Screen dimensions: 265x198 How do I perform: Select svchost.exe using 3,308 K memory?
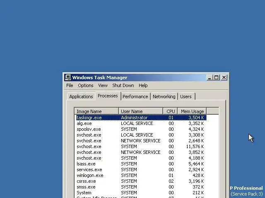[141, 135]
